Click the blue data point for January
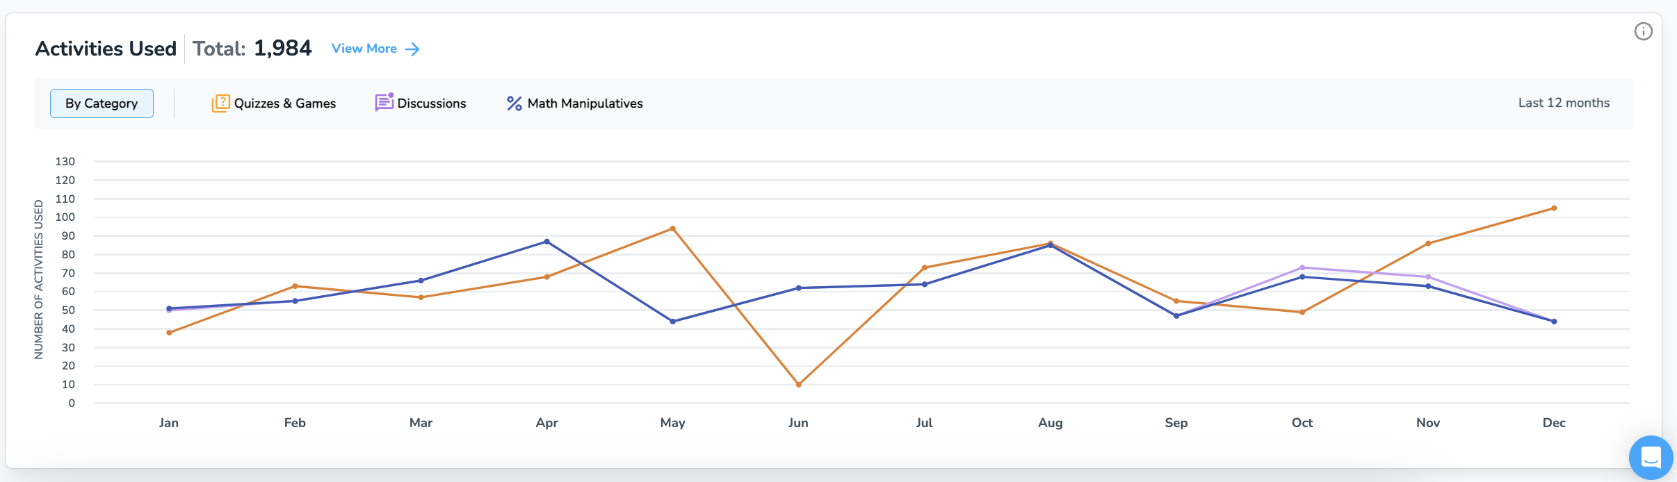The width and height of the screenshot is (1677, 482). click(x=169, y=308)
